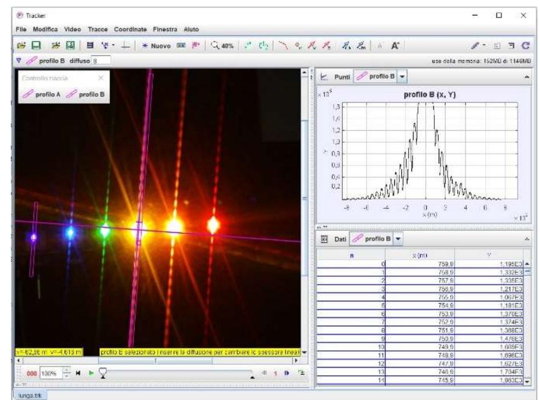Screen dimensions: 540x400
Task: Select the lunga.trk tab
Action: [x=30, y=395]
